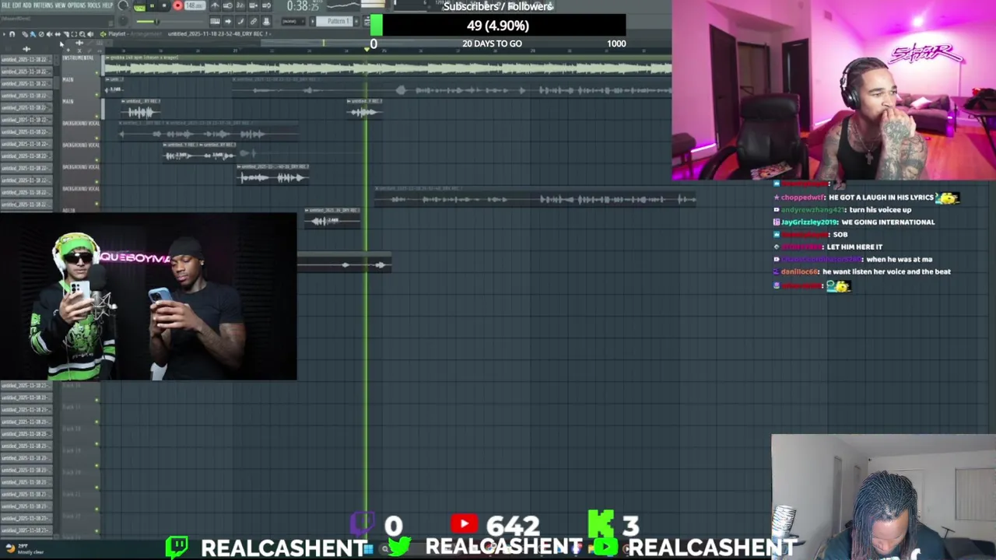996x560 pixels.
Task: Click the green Twitch logo by REALCASHENT
Action: pyautogui.click(x=177, y=548)
